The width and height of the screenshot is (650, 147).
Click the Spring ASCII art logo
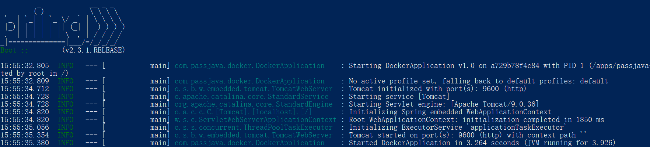[x=63, y=26]
